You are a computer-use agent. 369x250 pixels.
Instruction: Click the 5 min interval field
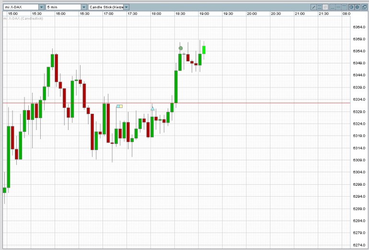(x=64, y=7)
